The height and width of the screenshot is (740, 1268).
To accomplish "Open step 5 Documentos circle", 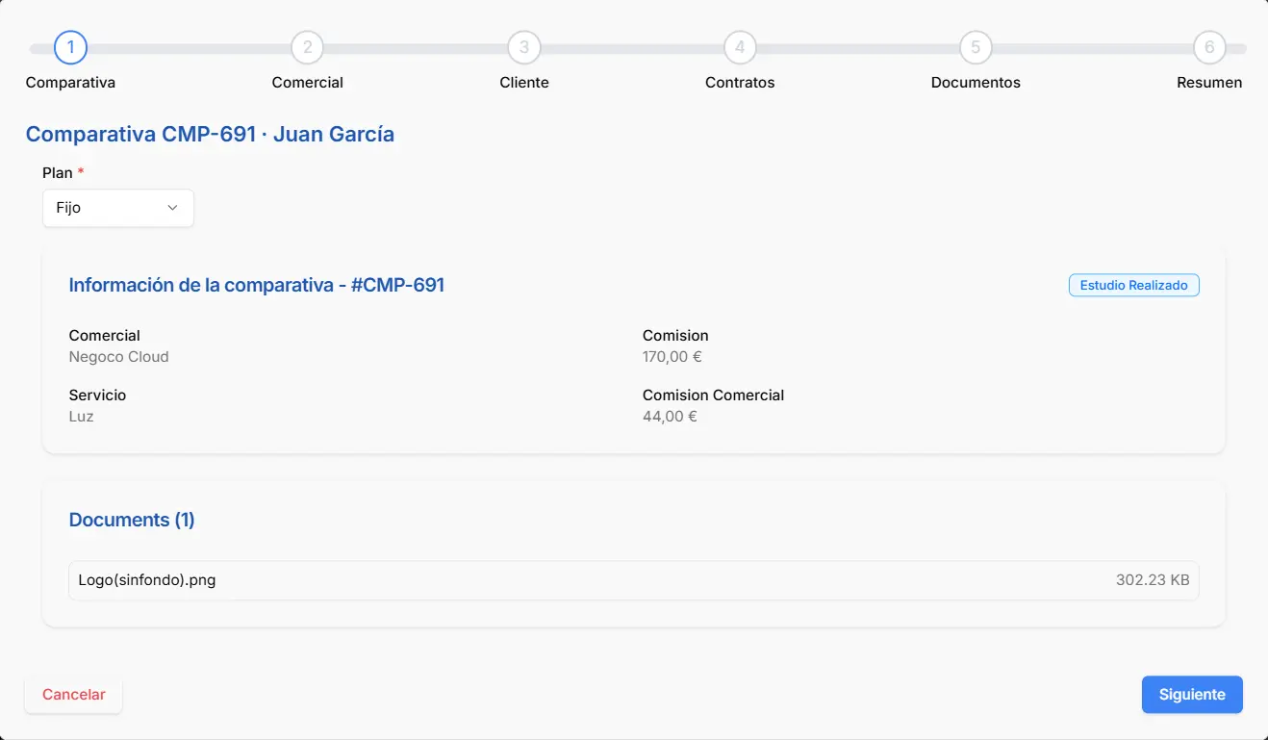I will (x=976, y=47).
